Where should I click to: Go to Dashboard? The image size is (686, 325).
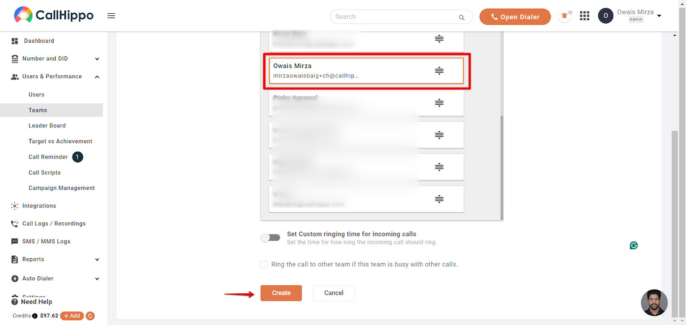[x=39, y=41]
